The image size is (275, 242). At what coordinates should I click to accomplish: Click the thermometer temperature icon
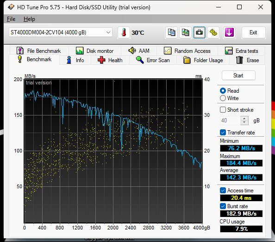[124, 32]
